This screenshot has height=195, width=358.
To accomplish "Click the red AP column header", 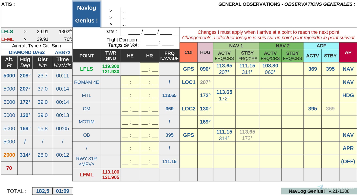I will click(x=348, y=52).
